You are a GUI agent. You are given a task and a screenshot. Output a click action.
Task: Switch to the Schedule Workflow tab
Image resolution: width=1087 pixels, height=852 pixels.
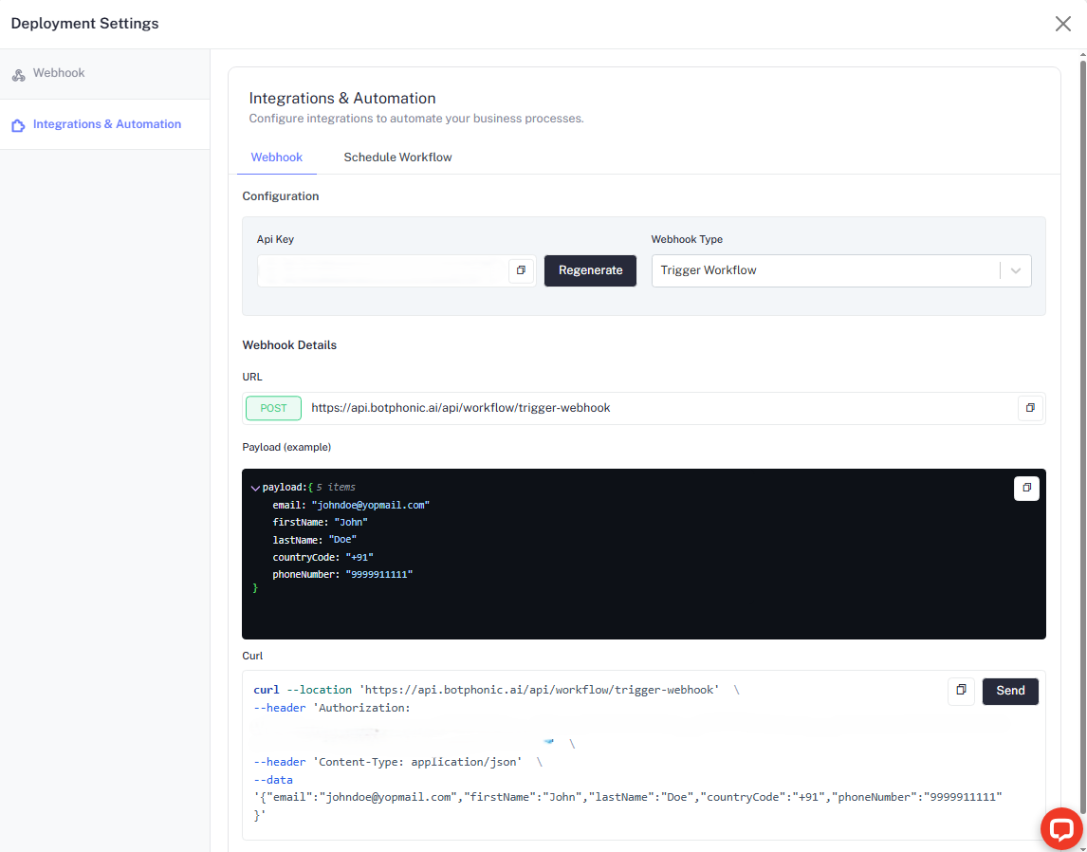397,157
